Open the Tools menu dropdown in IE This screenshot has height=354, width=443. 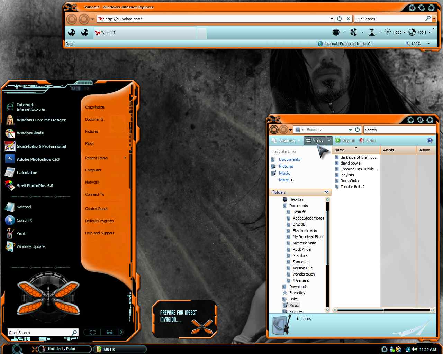(419, 32)
